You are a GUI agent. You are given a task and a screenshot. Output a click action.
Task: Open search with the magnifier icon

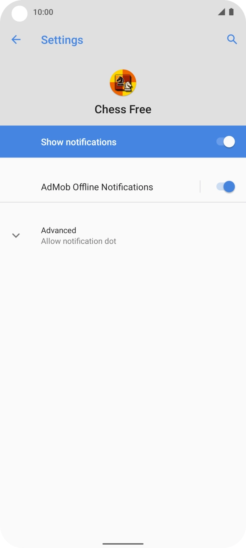(x=232, y=39)
